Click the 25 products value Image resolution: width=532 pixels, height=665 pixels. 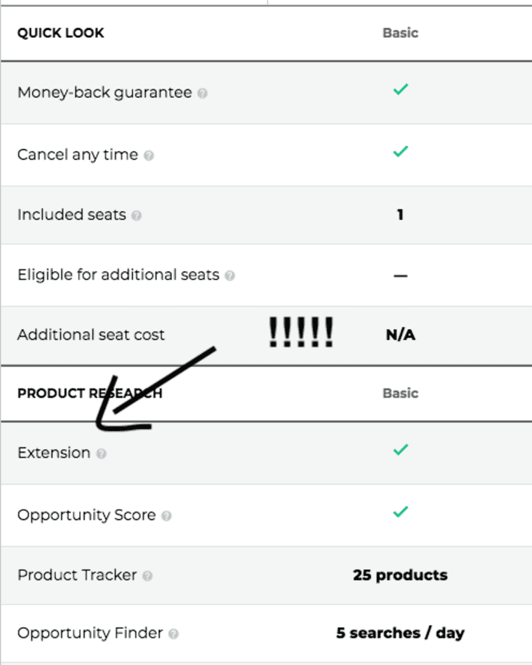pos(400,575)
